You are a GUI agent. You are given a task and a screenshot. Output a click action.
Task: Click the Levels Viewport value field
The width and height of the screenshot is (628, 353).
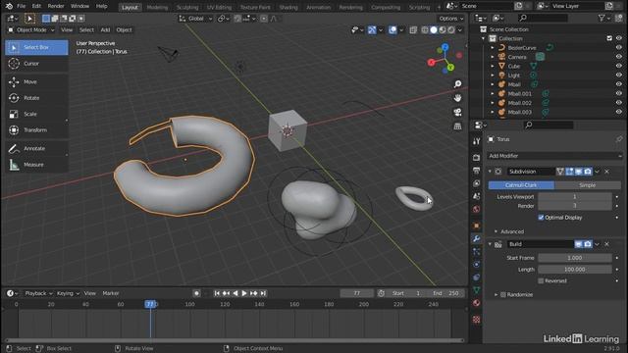[575, 196]
